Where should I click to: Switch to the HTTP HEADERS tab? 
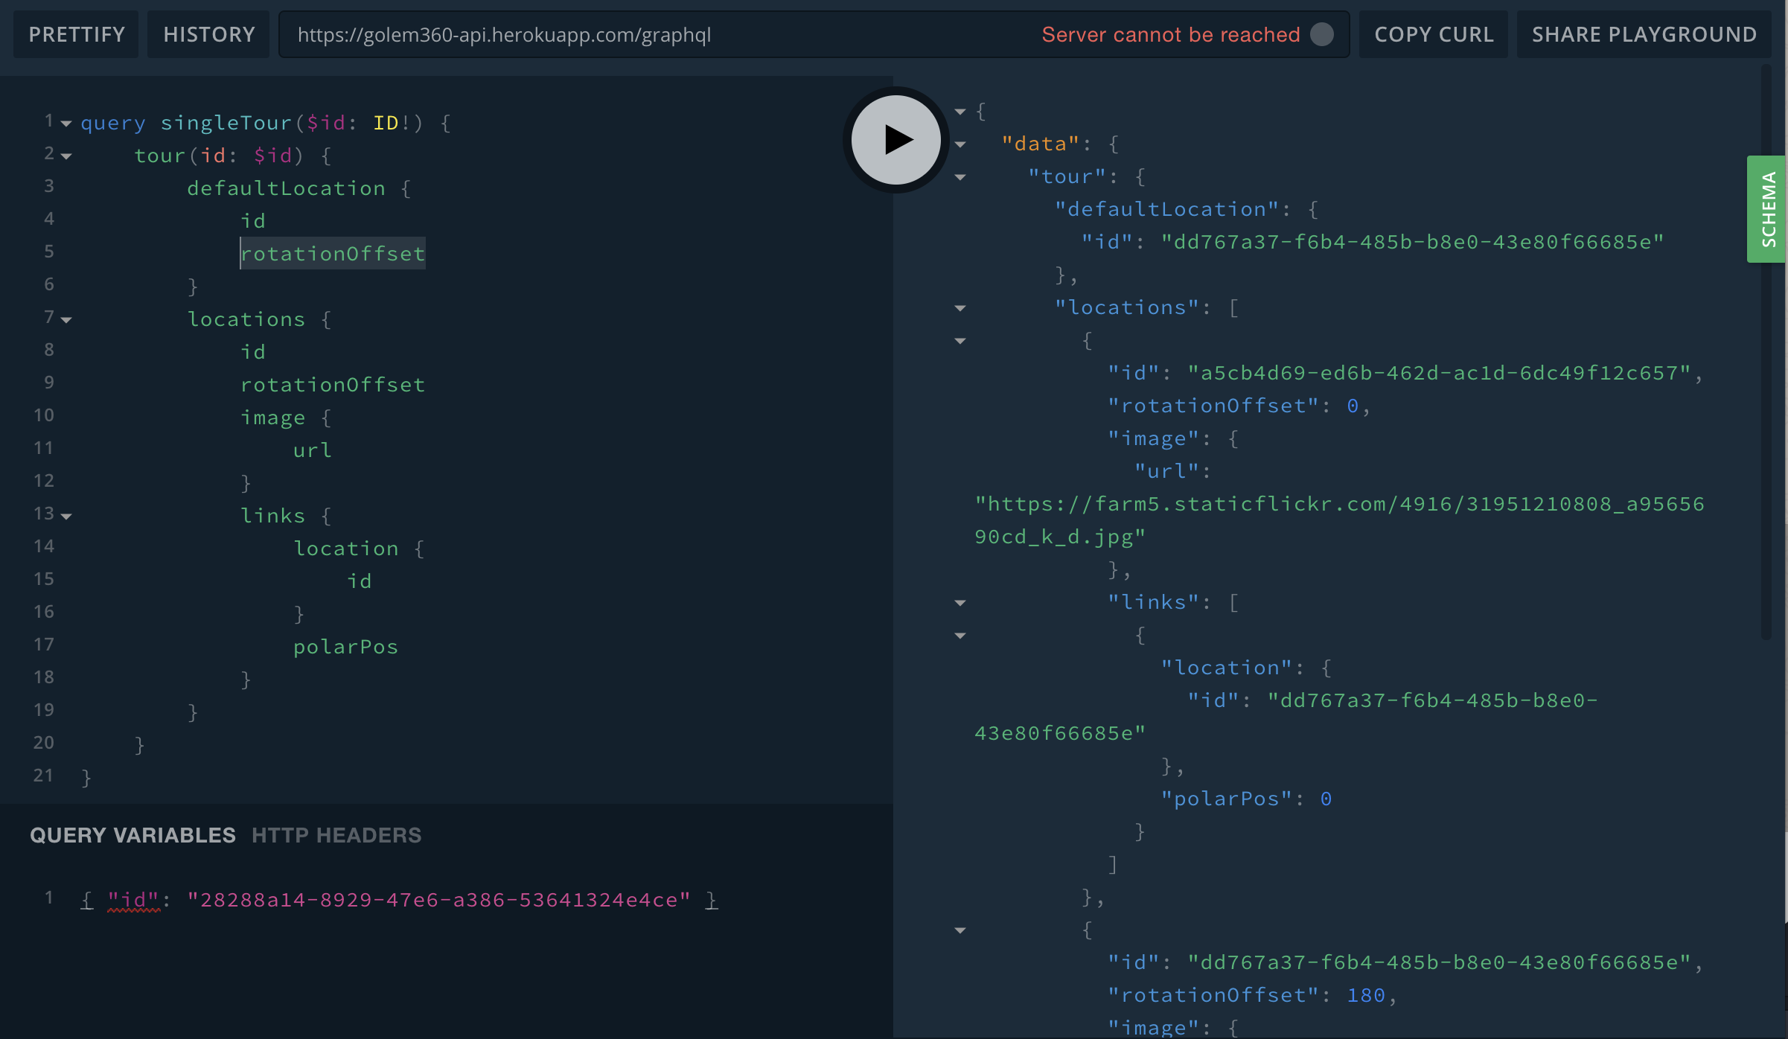(336, 835)
